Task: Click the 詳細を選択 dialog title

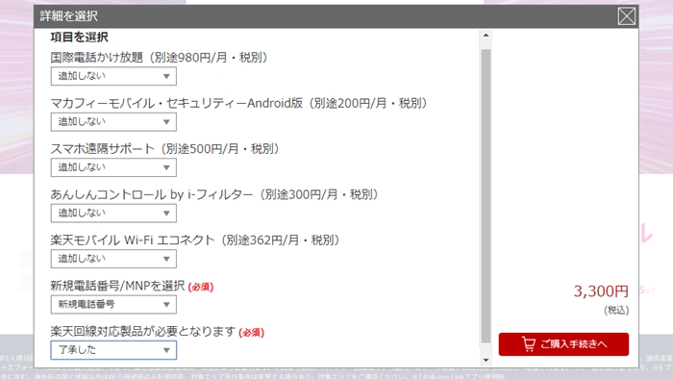Action: 69,16
